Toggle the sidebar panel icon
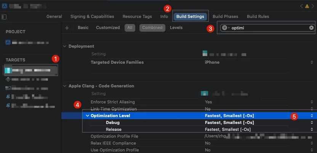This screenshot has height=153, width=317. pyautogui.click(x=4, y=17)
